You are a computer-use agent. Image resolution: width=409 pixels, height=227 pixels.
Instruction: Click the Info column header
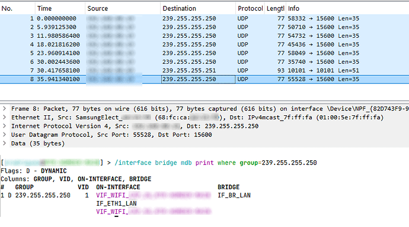tap(347, 8)
